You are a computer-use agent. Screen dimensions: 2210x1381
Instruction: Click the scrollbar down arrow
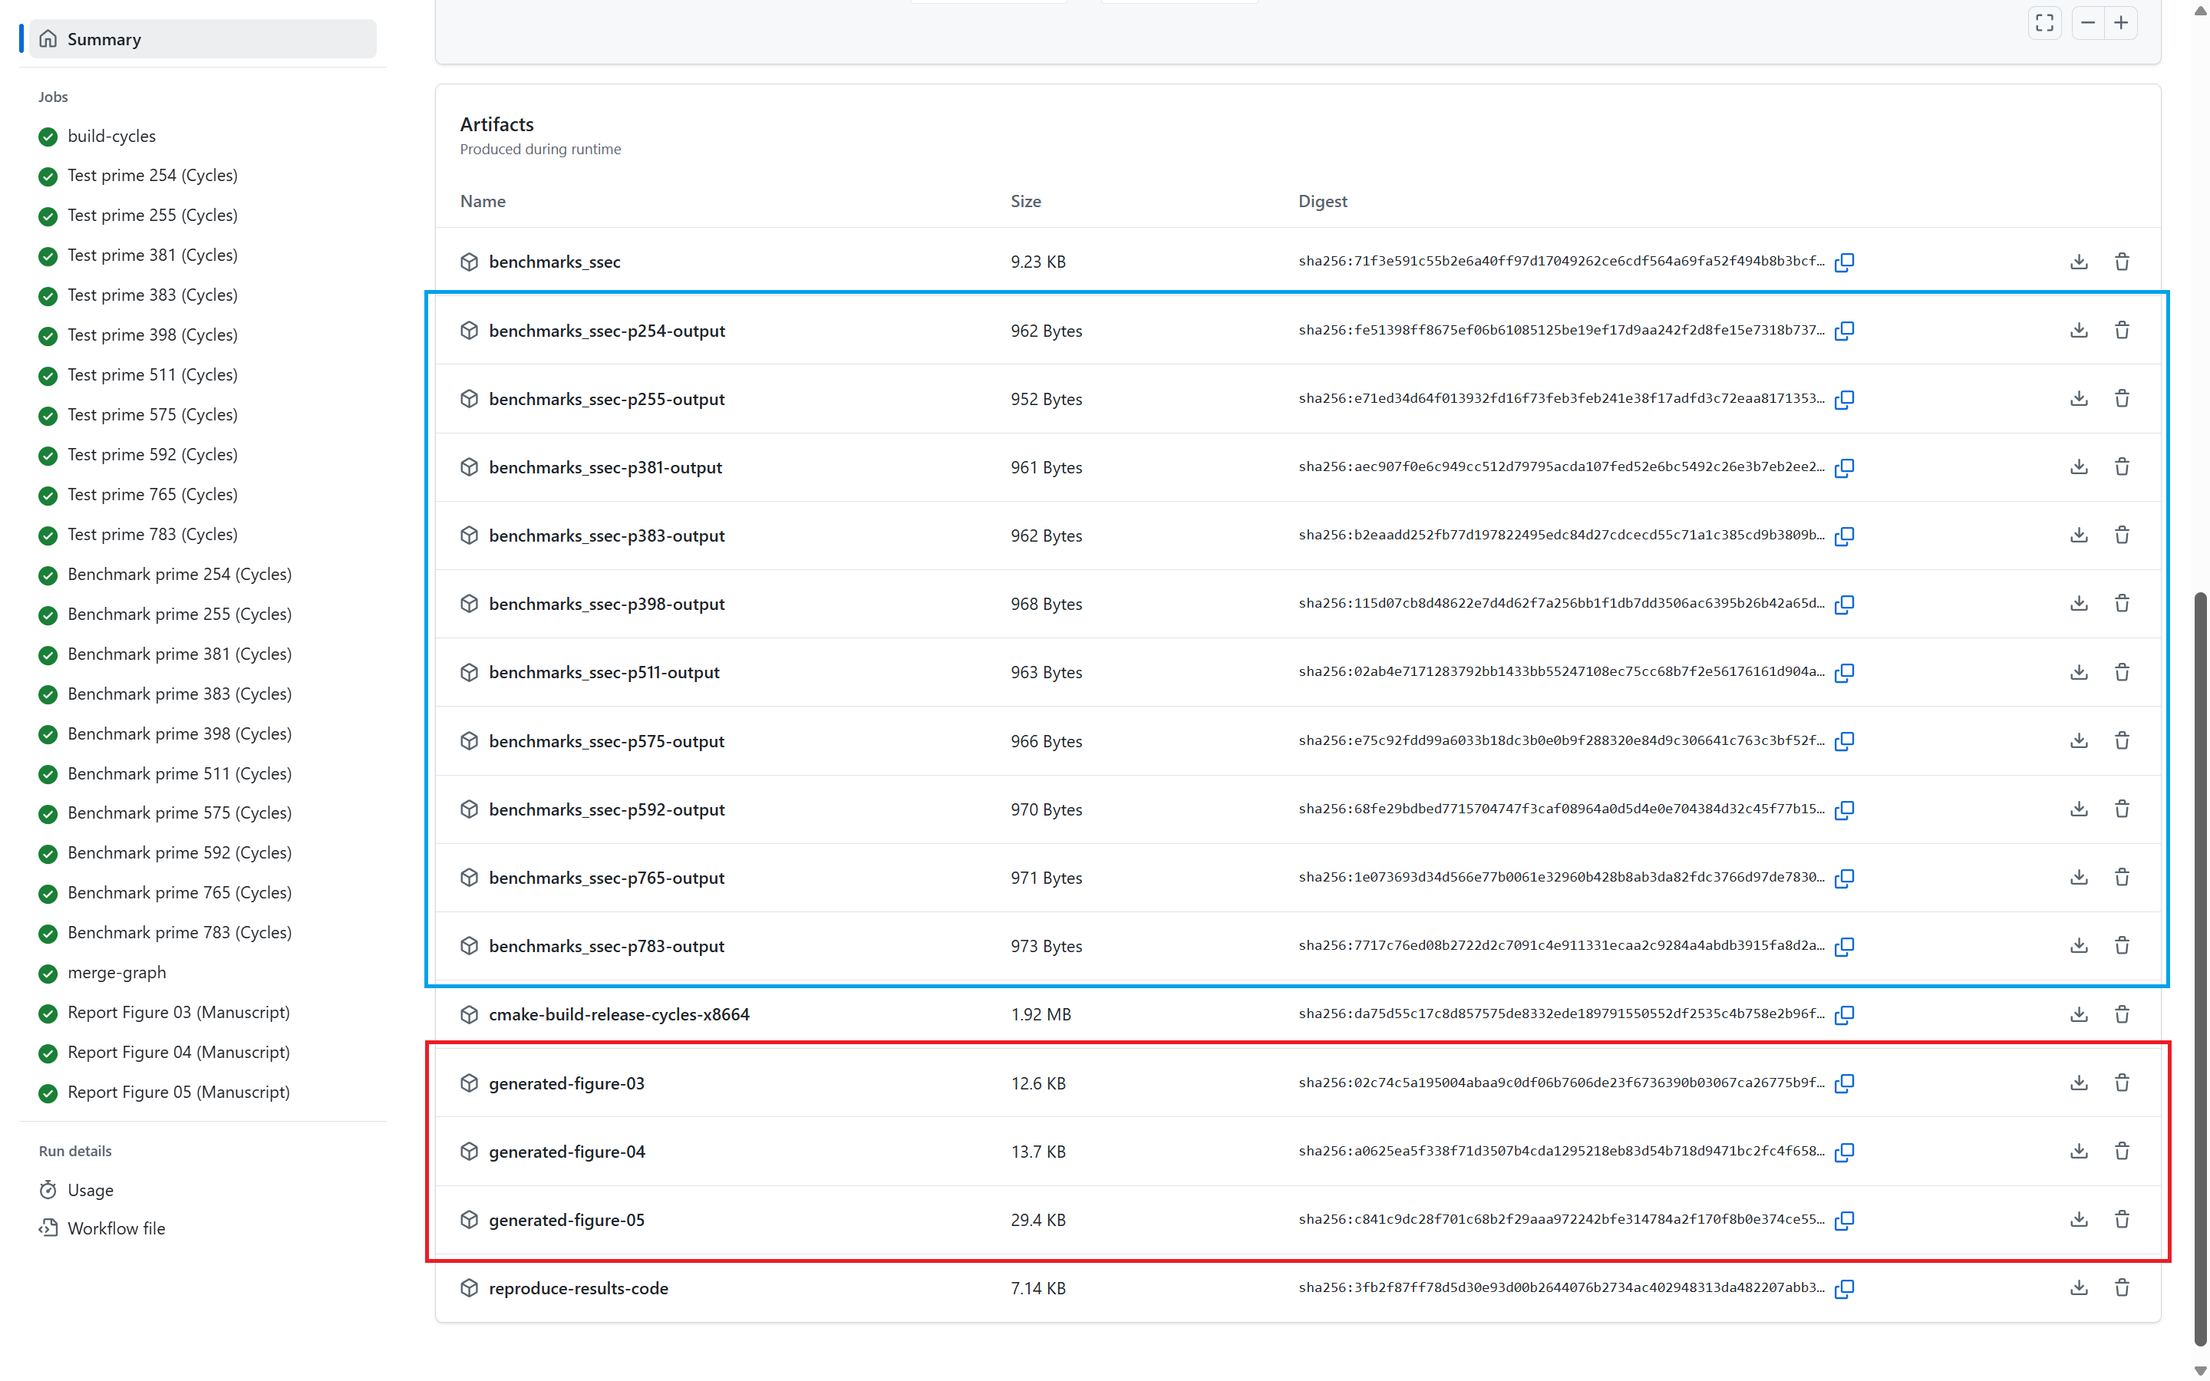click(x=2200, y=1370)
